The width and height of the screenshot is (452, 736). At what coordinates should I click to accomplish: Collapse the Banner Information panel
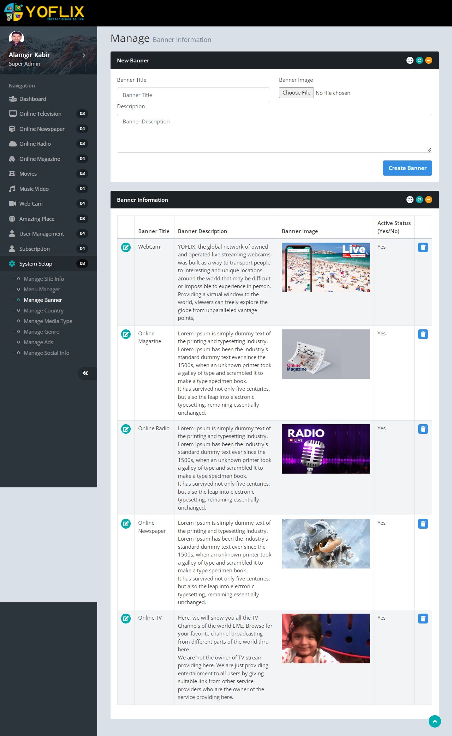[x=429, y=200]
